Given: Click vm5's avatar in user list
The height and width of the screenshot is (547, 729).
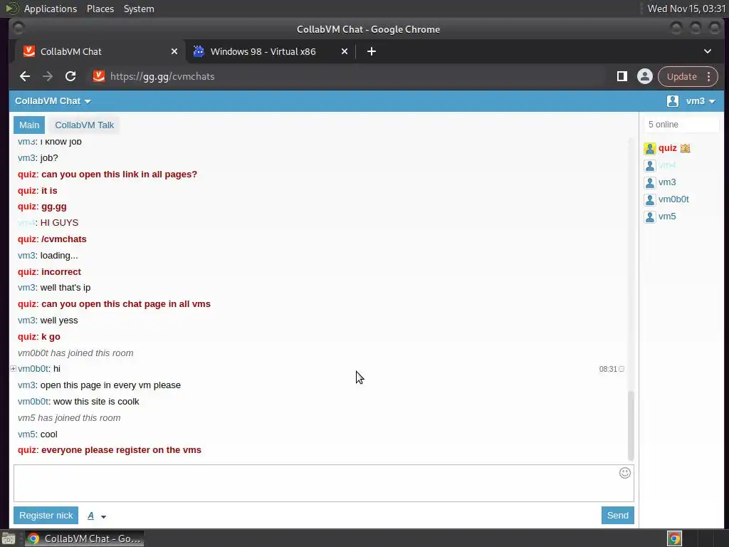Looking at the screenshot, I should click(x=649, y=217).
